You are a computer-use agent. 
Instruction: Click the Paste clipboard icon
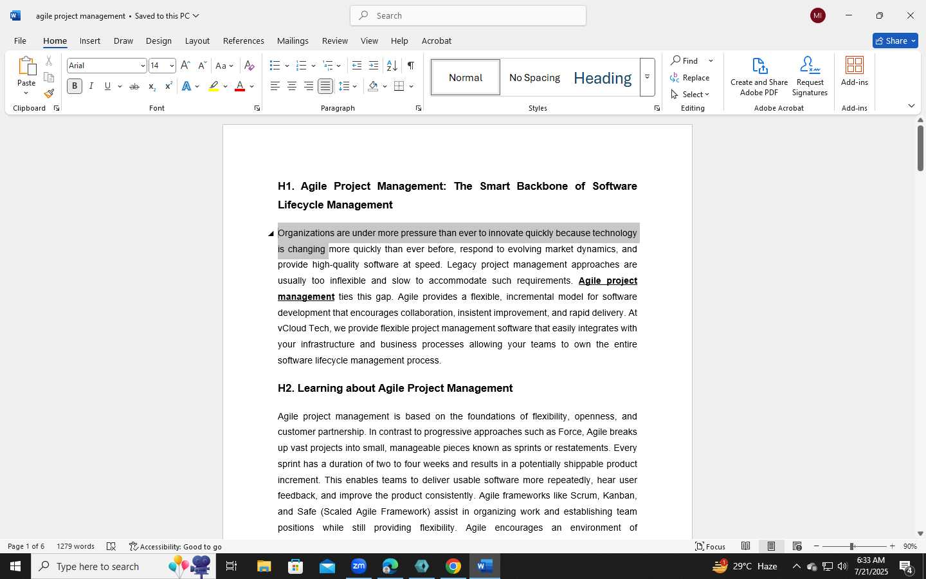click(x=26, y=66)
